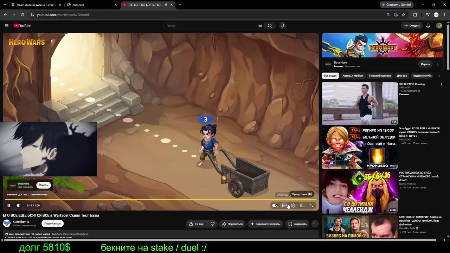
Task: Save the video with Сохранить
Action: coord(297,224)
